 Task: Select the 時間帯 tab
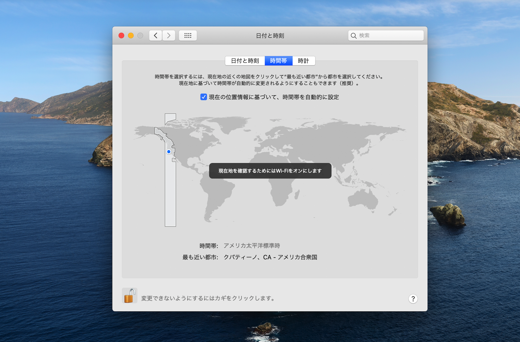[x=278, y=61]
